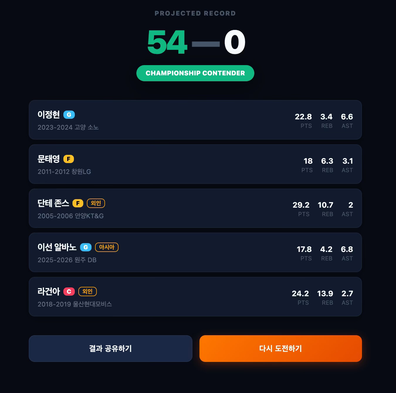Click the Championship Contender green badge
Image resolution: width=396 pixels, height=393 pixels.
pos(195,73)
